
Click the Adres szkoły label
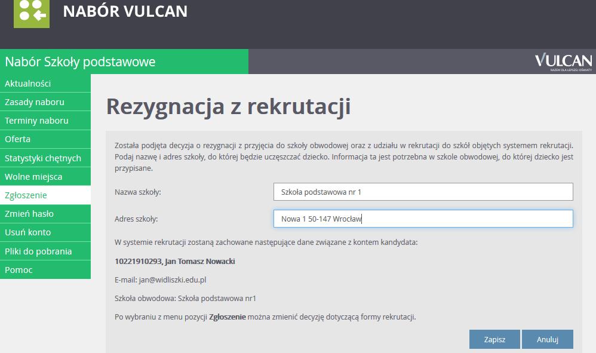coord(136,219)
